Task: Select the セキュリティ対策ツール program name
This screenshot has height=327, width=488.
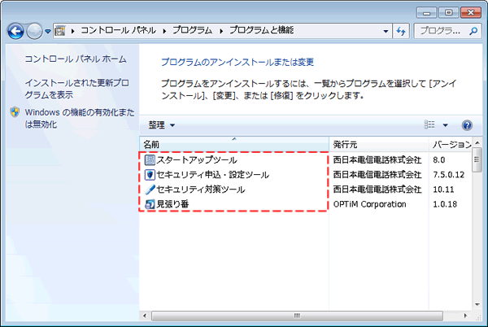Action: coord(200,190)
